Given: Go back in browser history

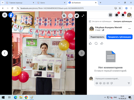Looking at the screenshot, I should tap(3, 8).
